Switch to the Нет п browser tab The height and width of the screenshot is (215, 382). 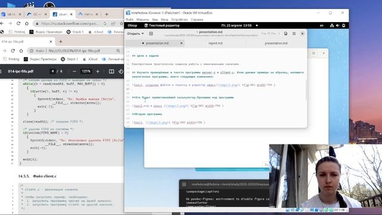[88, 14]
